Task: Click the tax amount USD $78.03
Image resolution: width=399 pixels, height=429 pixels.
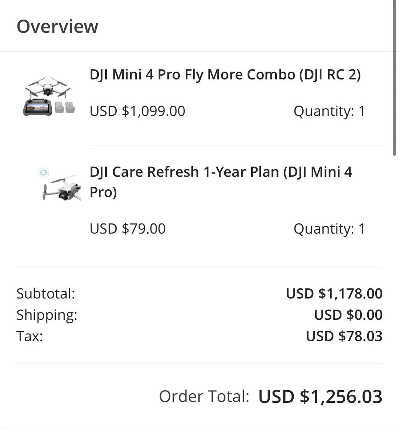Action: point(344,336)
